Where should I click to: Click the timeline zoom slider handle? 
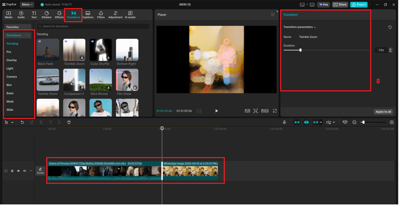click(x=363, y=122)
